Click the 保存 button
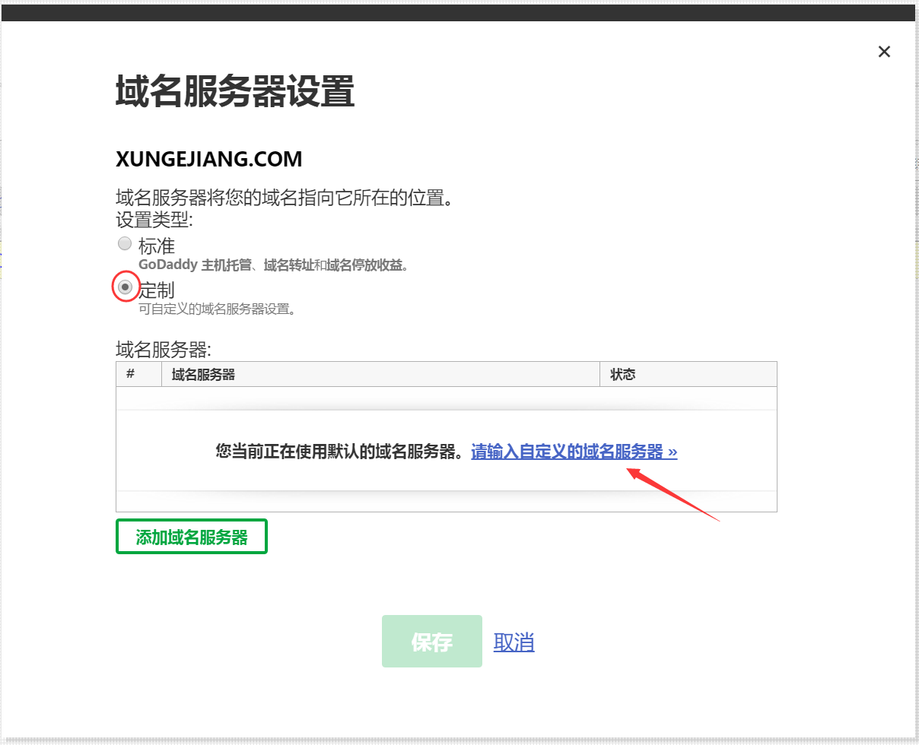 (x=431, y=642)
